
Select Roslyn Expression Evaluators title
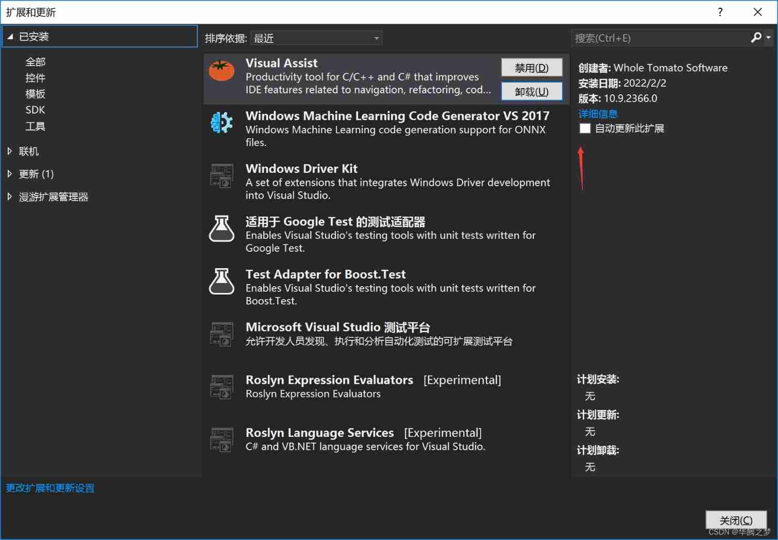[x=329, y=380]
